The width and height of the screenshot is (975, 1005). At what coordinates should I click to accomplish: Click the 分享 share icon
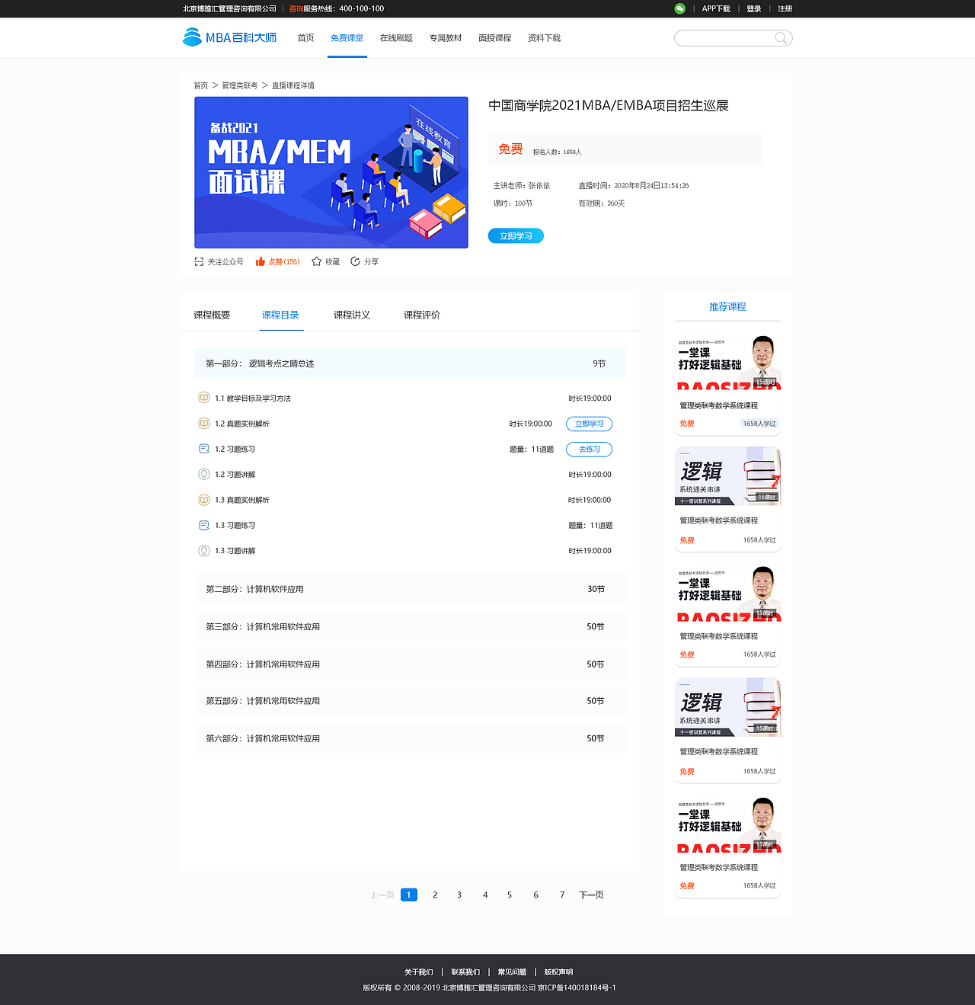click(x=355, y=261)
